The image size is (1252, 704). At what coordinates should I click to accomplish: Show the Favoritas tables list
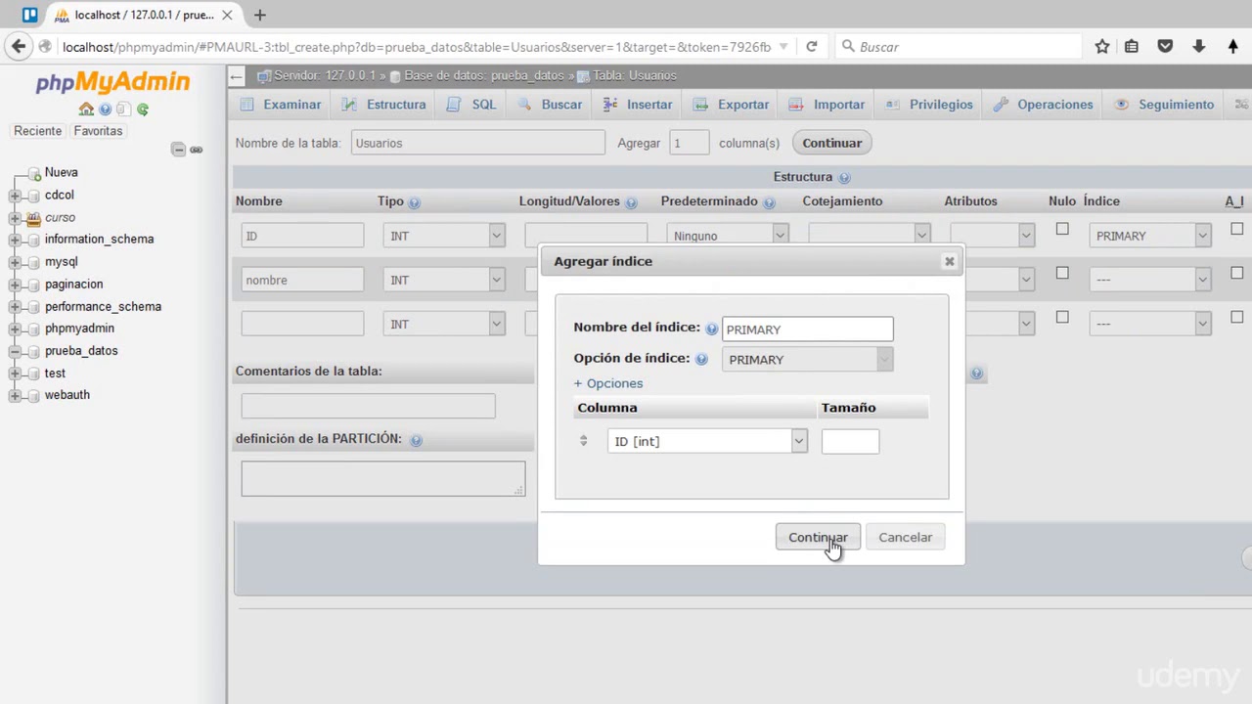click(98, 131)
